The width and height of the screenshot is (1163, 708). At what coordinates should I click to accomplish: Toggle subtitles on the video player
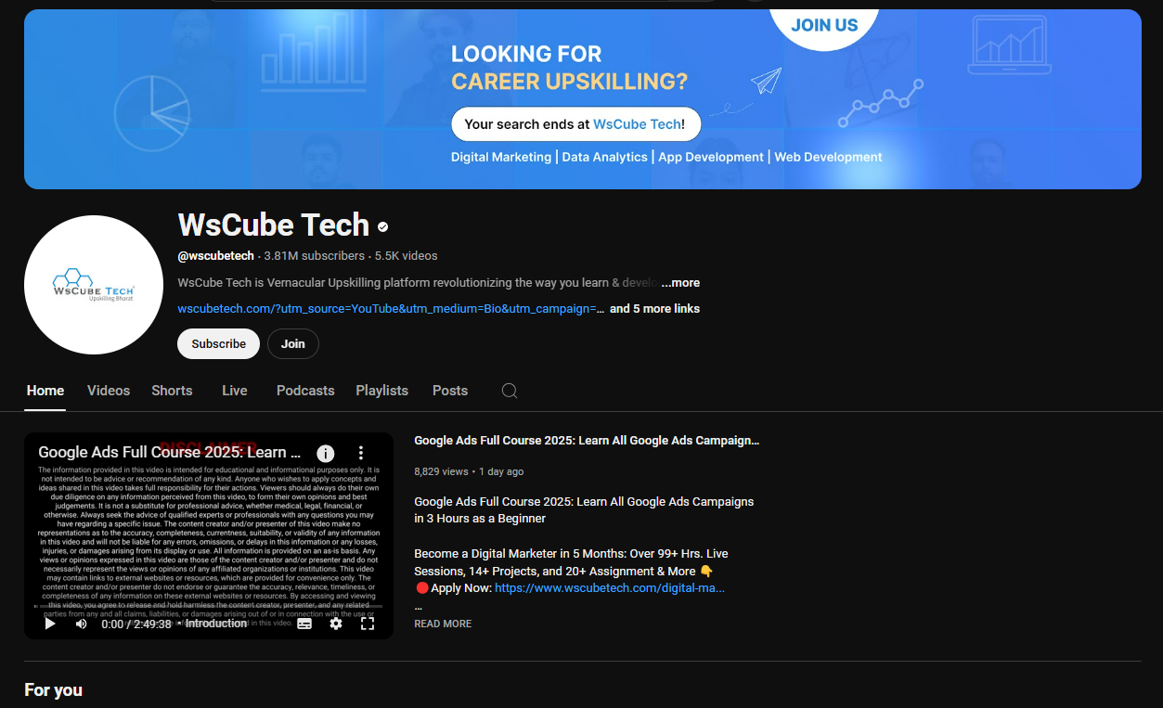coord(304,624)
